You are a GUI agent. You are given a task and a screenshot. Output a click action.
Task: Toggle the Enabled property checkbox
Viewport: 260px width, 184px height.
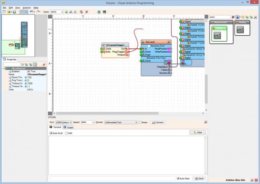pos(29,71)
